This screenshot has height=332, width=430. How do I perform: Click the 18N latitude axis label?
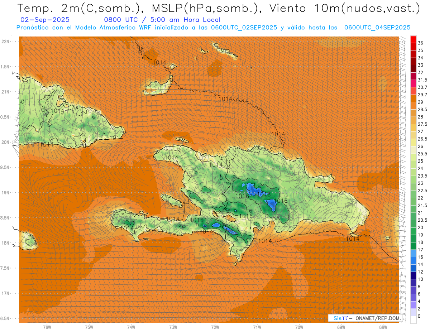pyautogui.click(x=6, y=243)
